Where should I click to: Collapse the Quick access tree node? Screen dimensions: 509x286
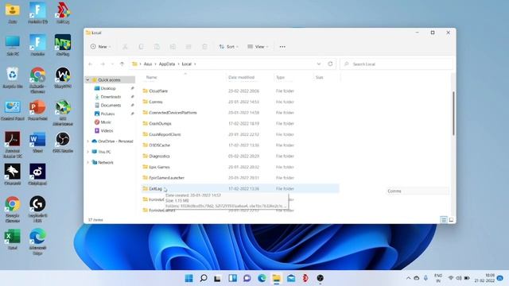click(87, 79)
